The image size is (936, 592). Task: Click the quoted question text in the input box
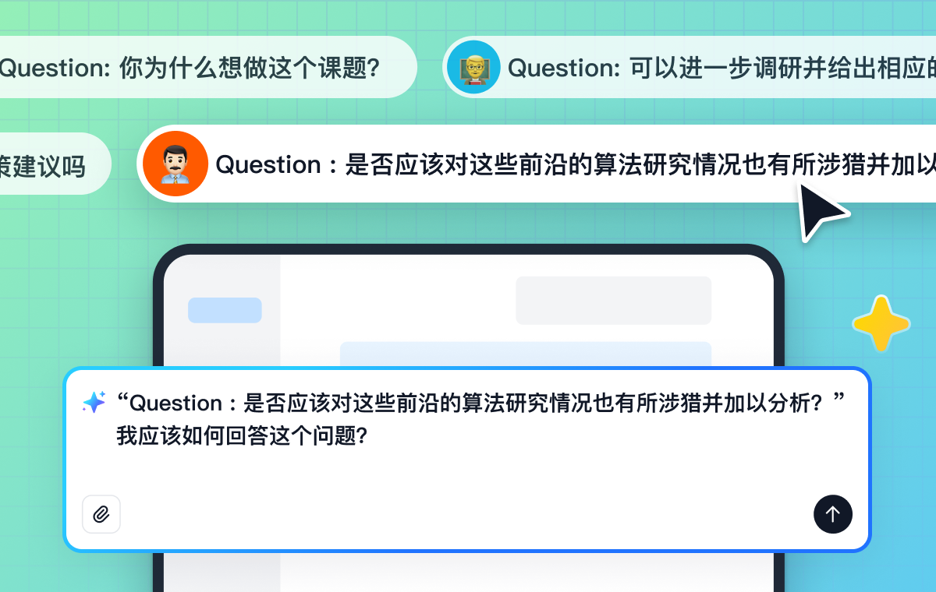480,403
